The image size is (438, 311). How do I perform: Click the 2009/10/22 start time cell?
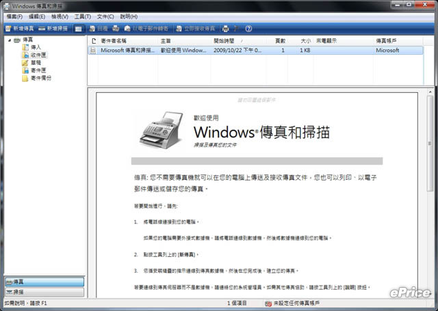237,51
